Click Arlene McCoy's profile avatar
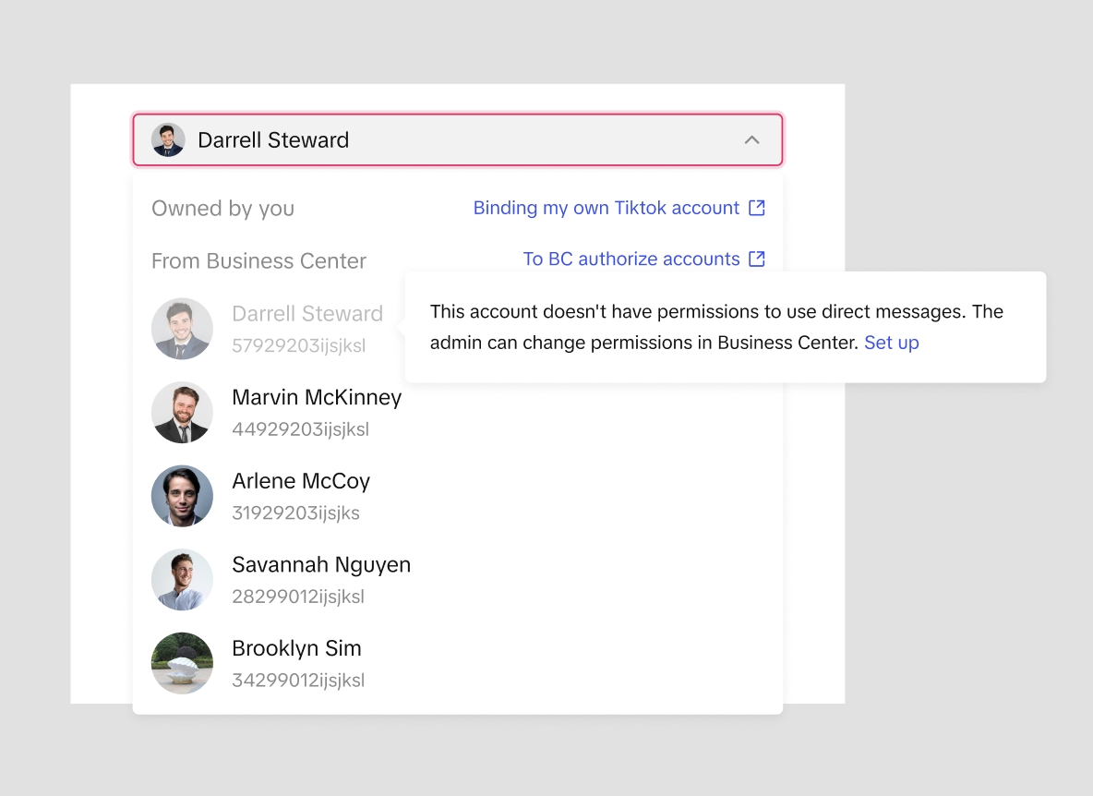The image size is (1093, 796). (x=182, y=496)
